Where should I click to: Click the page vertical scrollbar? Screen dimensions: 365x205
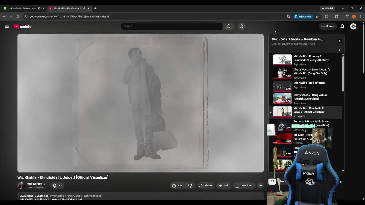363,48
